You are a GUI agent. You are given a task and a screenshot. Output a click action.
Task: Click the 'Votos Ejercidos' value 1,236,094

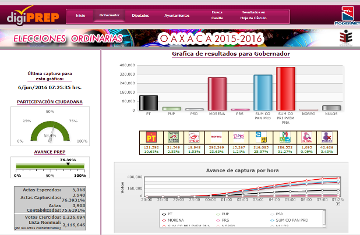click(74, 217)
